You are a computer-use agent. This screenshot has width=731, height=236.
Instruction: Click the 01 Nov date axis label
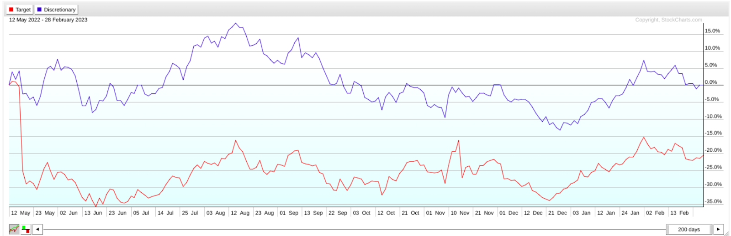[435, 213]
